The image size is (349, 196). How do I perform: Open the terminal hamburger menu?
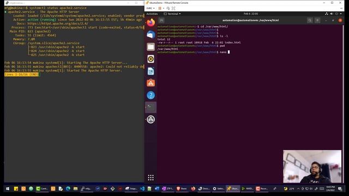point(317,20)
